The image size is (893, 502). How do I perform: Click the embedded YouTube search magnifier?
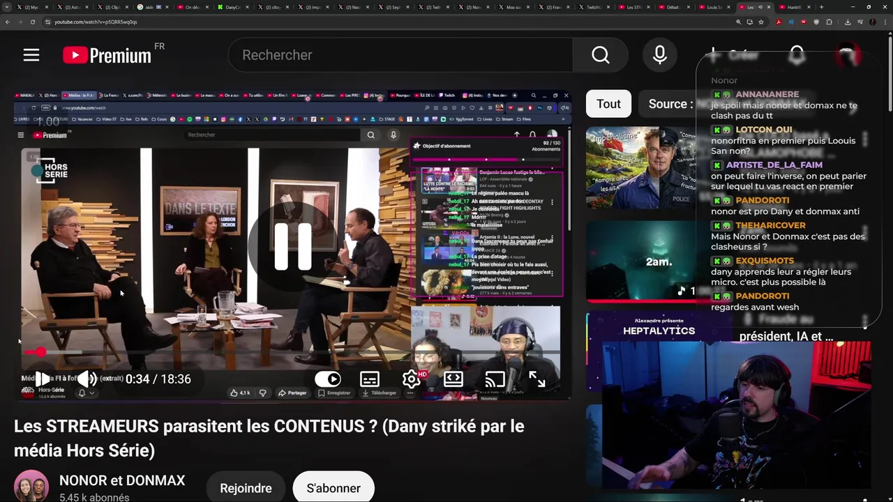371,135
